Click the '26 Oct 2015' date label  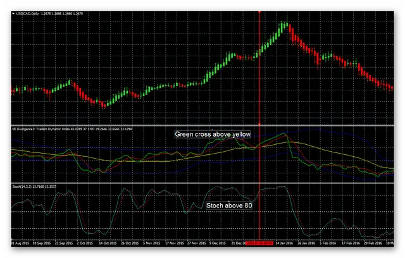point(130,243)
